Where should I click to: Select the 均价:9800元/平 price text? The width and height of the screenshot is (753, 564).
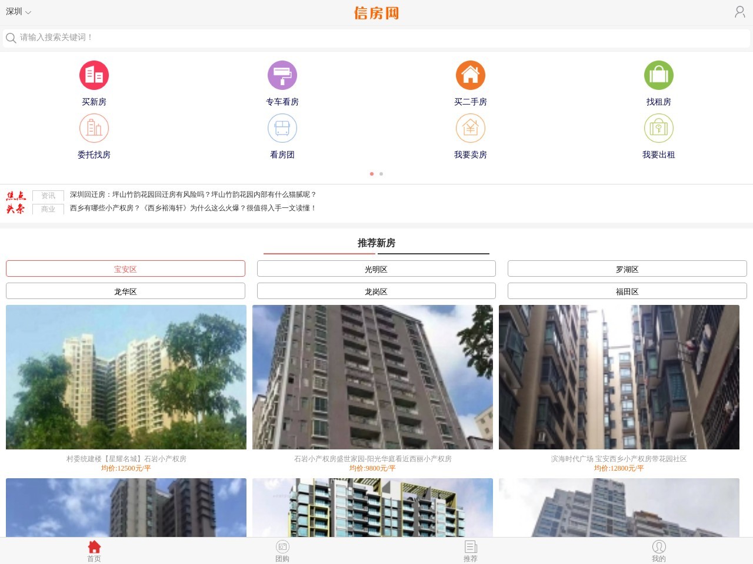pyautogui.click(x=372, y=468)
